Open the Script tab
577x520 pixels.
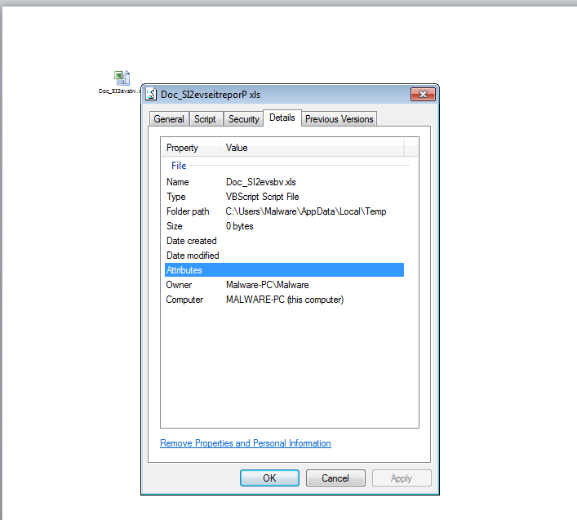click(x=205, y=119)
